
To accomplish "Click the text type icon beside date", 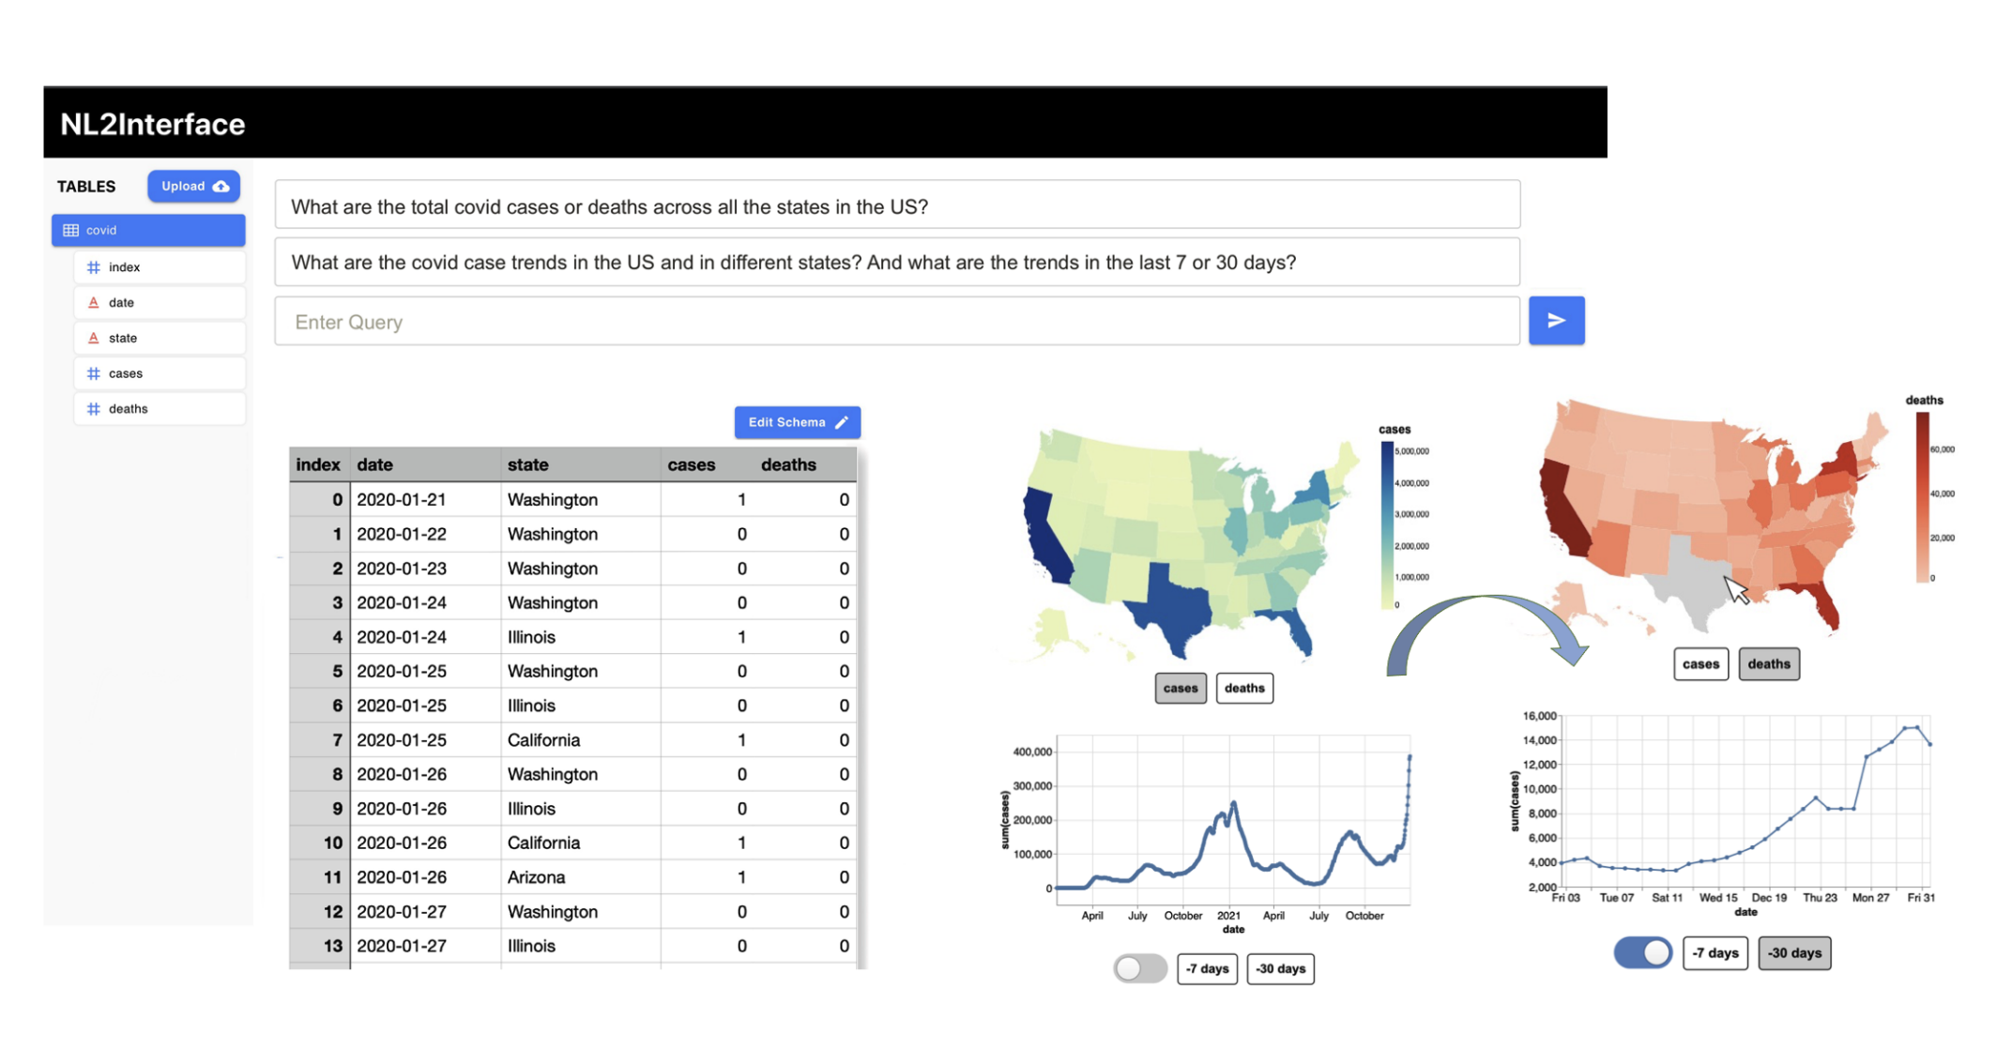I will tap(93, 302).
